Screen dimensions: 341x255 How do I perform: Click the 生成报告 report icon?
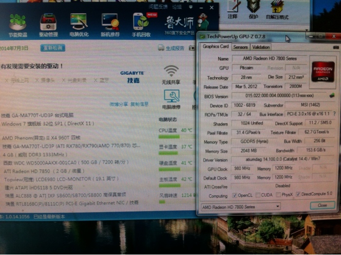pyautogui.click(x=161, y=48)
